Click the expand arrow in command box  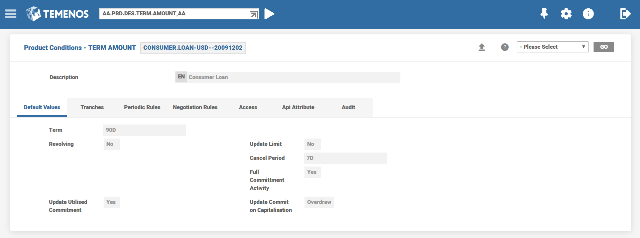click(x=254, y=14)
